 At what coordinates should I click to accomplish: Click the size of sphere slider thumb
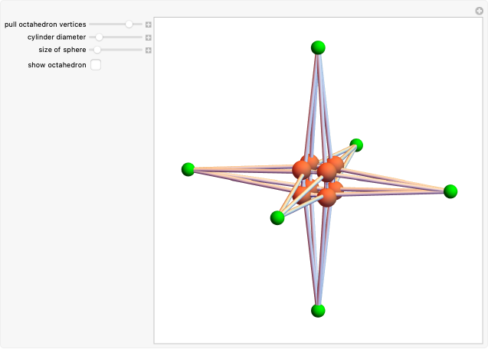pyautogui.click(x=97, y=51)
